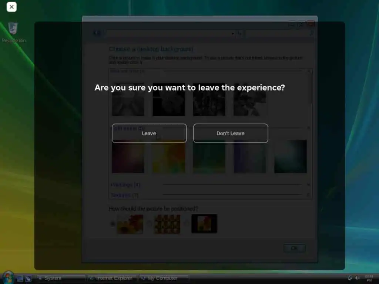Select the tile position radio button
The width and height of the screenshot is (379, 284).
[150, 224]
